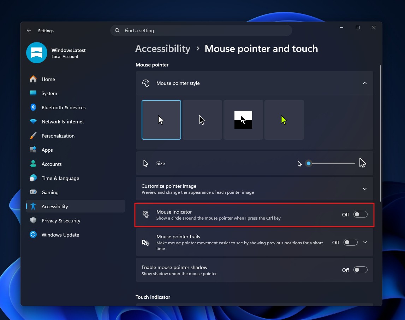Screen dimensions: 405x320
Task: Click the Mouse indicator fingerprint-pointer icon
Action: tap(146, 215)
